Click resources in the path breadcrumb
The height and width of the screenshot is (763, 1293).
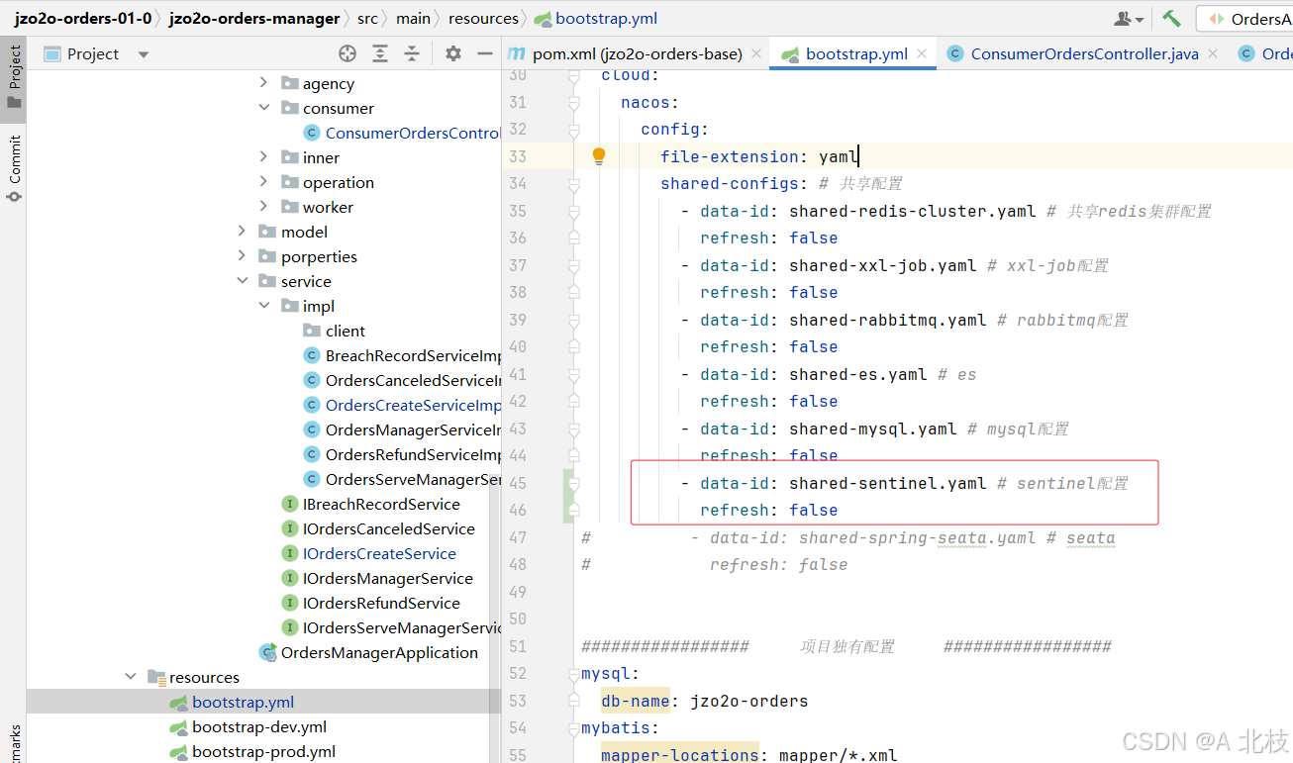483,18
